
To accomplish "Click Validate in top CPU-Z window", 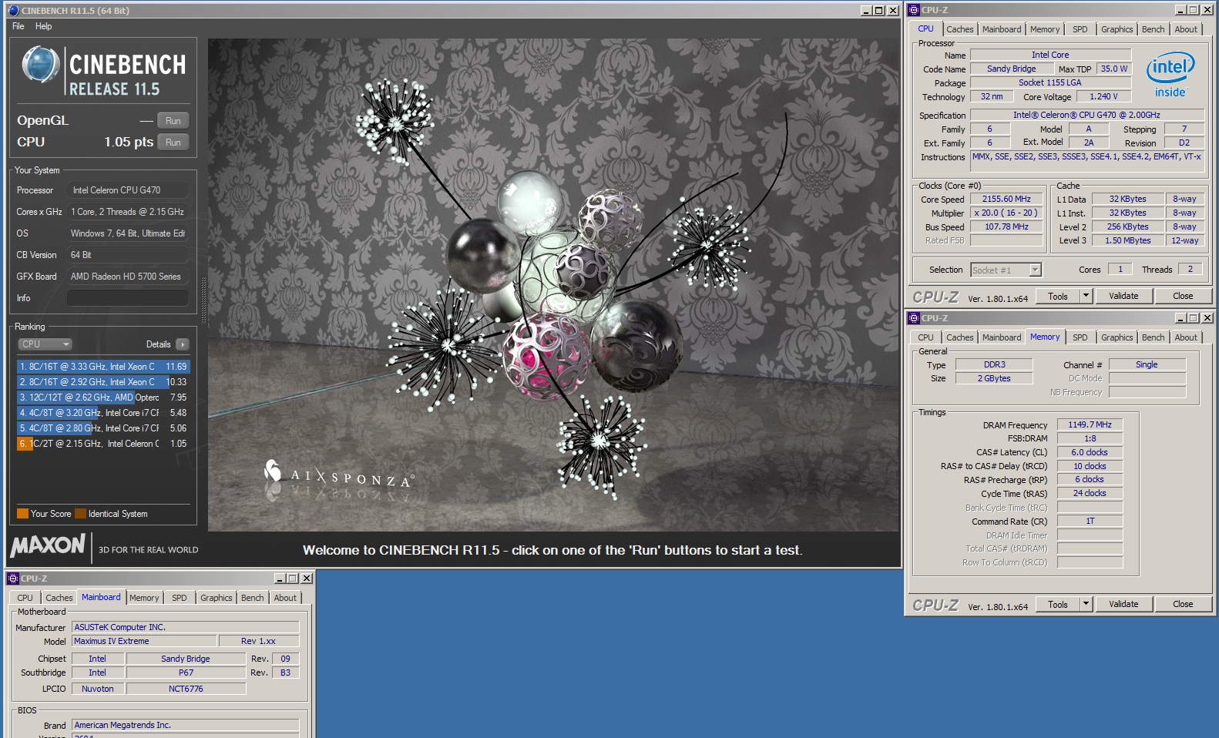I will pos(1123,297).
